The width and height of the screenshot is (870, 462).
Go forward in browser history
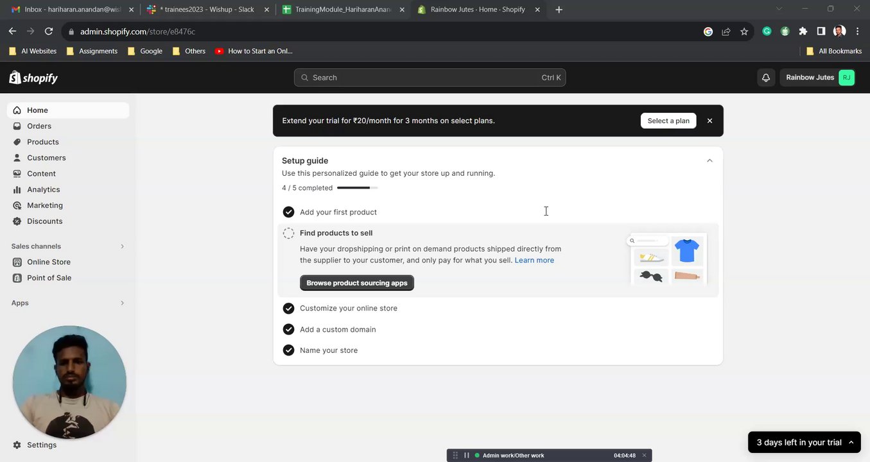[x=30, y=31]
